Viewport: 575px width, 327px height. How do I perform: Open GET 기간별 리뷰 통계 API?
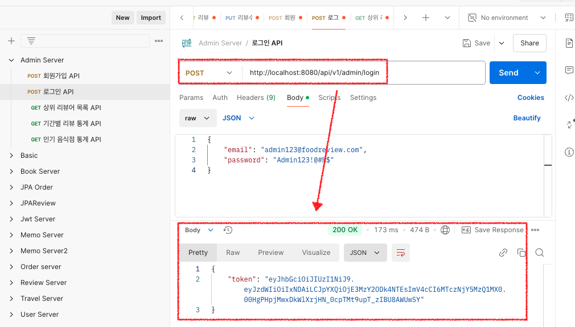pos(66,124)
